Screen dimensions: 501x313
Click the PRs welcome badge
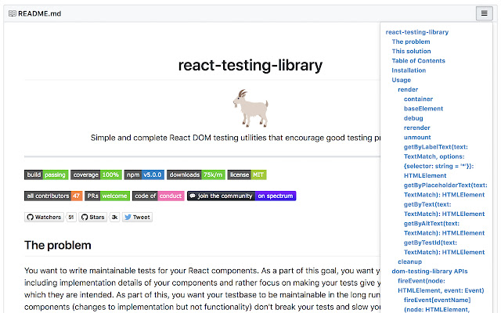tap(106, 196)
